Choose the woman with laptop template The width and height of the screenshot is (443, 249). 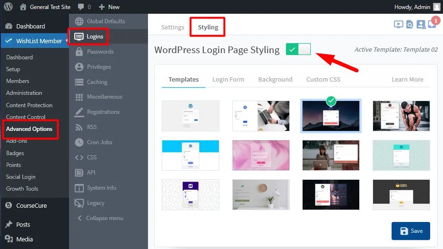[x=331, y=155]
